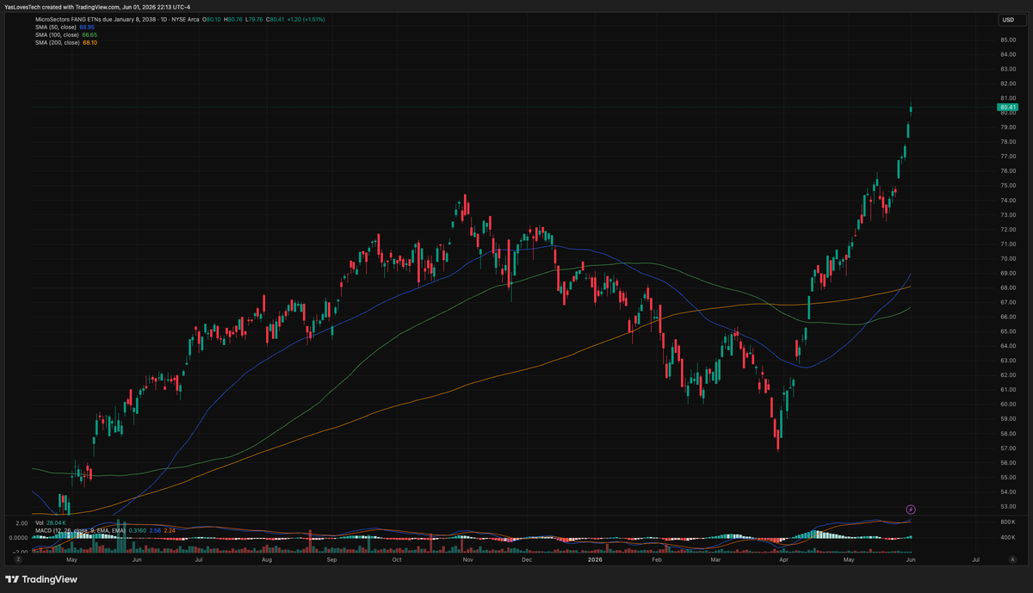
Task: Click the MicroSectors FANG ETNs symbol title
Action: (118, 20)
